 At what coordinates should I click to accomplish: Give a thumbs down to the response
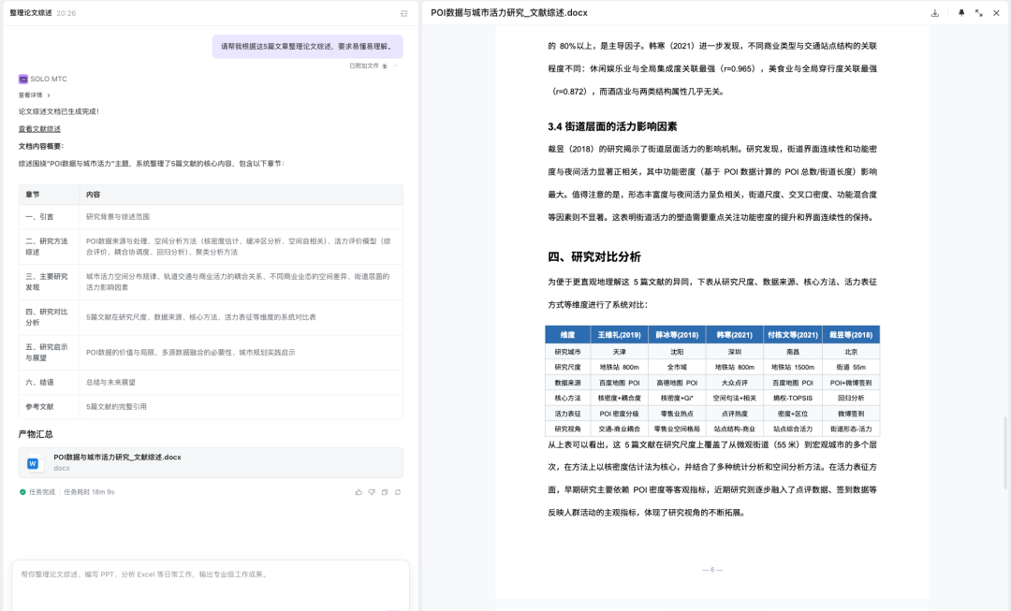[372, 492]
